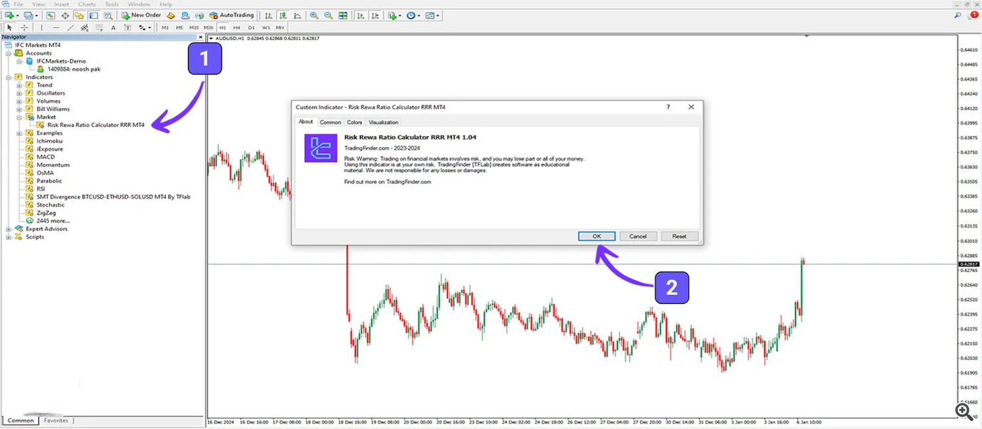Click Cancel in the Custom Indicator dialog
Image resolution: width=982 pixels, height=429 pixels.
click(x=638, y=236)
